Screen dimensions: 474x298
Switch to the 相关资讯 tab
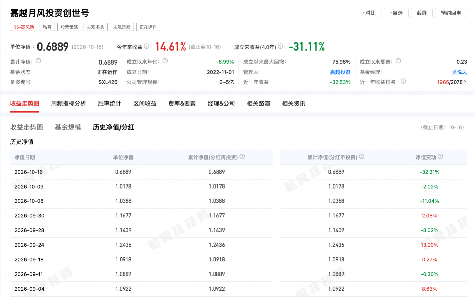point(294,104)
